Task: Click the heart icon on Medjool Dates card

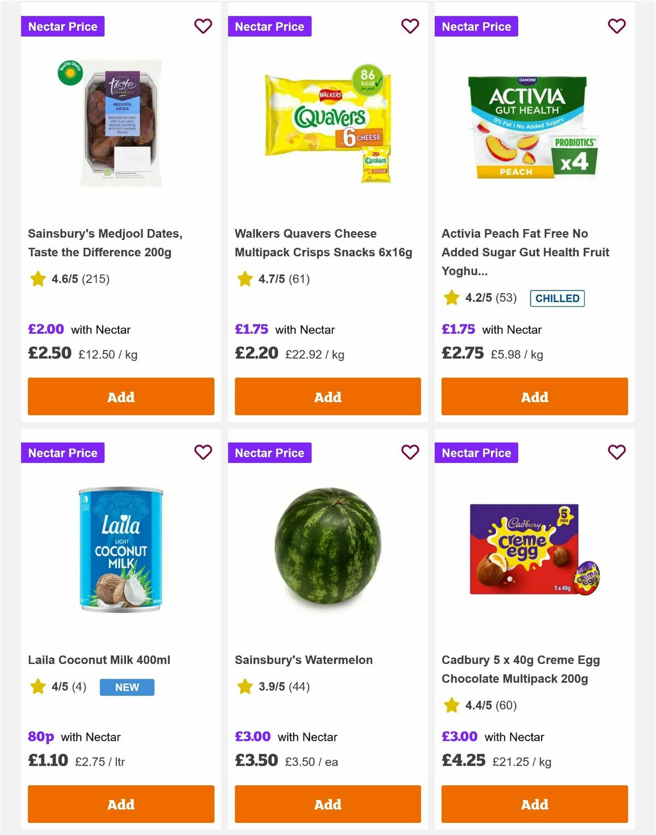Action: (203, 26)
